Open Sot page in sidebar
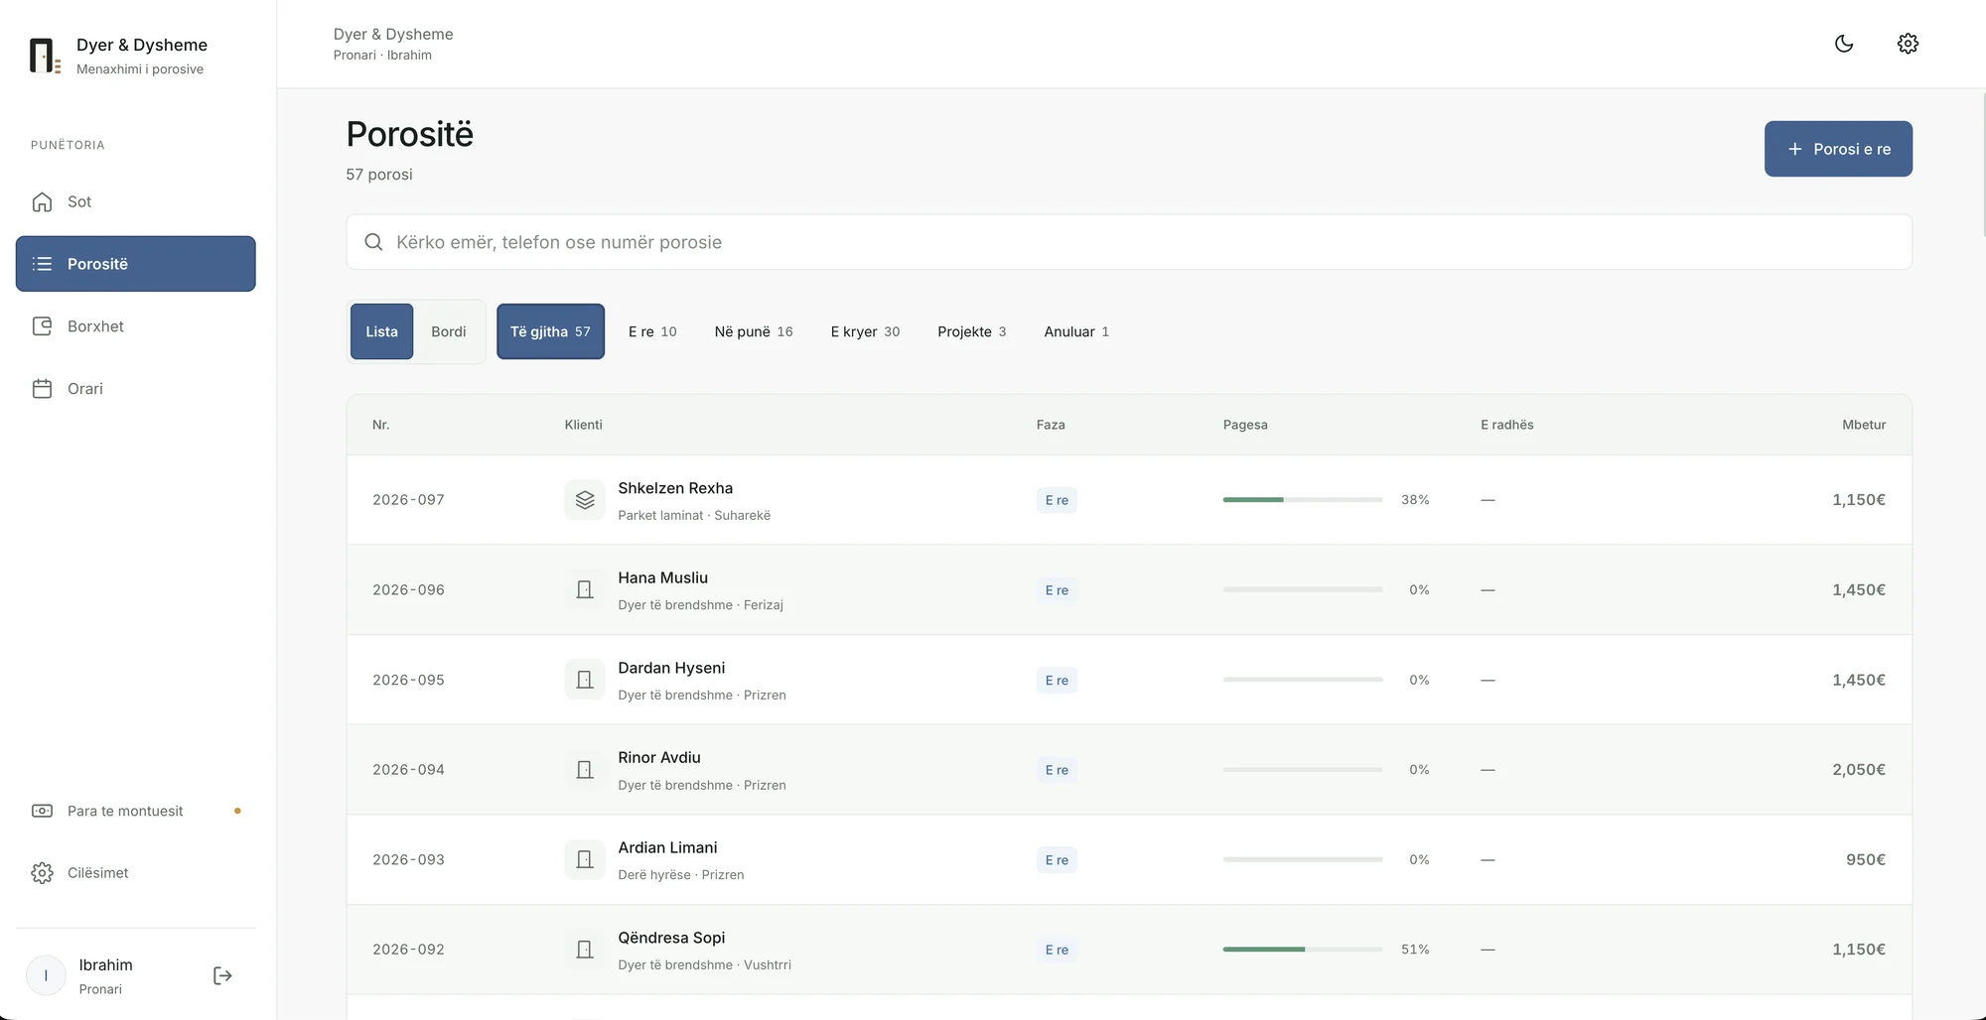Screen dimensions: 1986x1020 136,201
